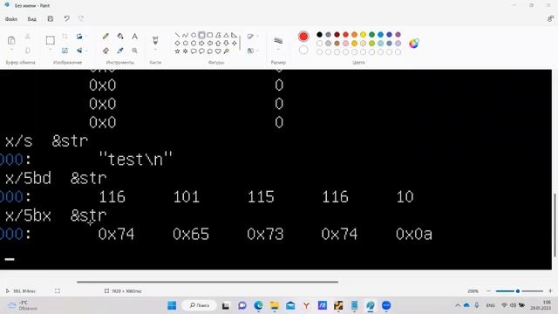Open the 200% zoom level box
The height and width of the screenshot is (314, 558).
click(x=473, y=290)
